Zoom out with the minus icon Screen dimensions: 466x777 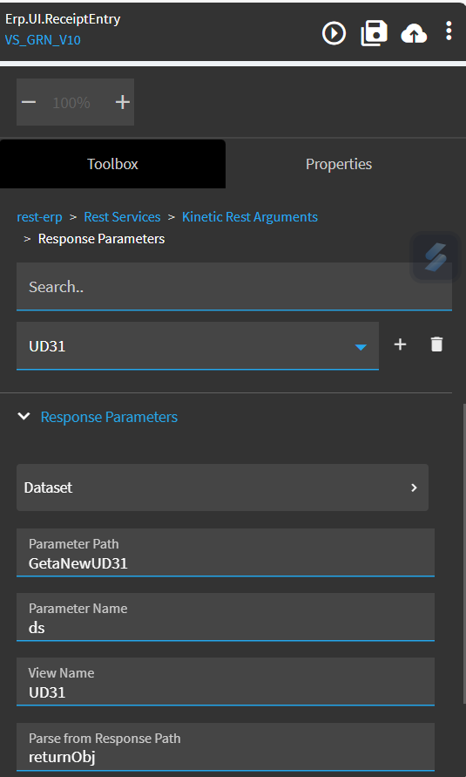click(29, 102)
